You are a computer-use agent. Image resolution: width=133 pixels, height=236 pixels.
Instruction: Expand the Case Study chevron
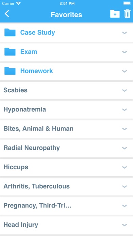(125, 33)
